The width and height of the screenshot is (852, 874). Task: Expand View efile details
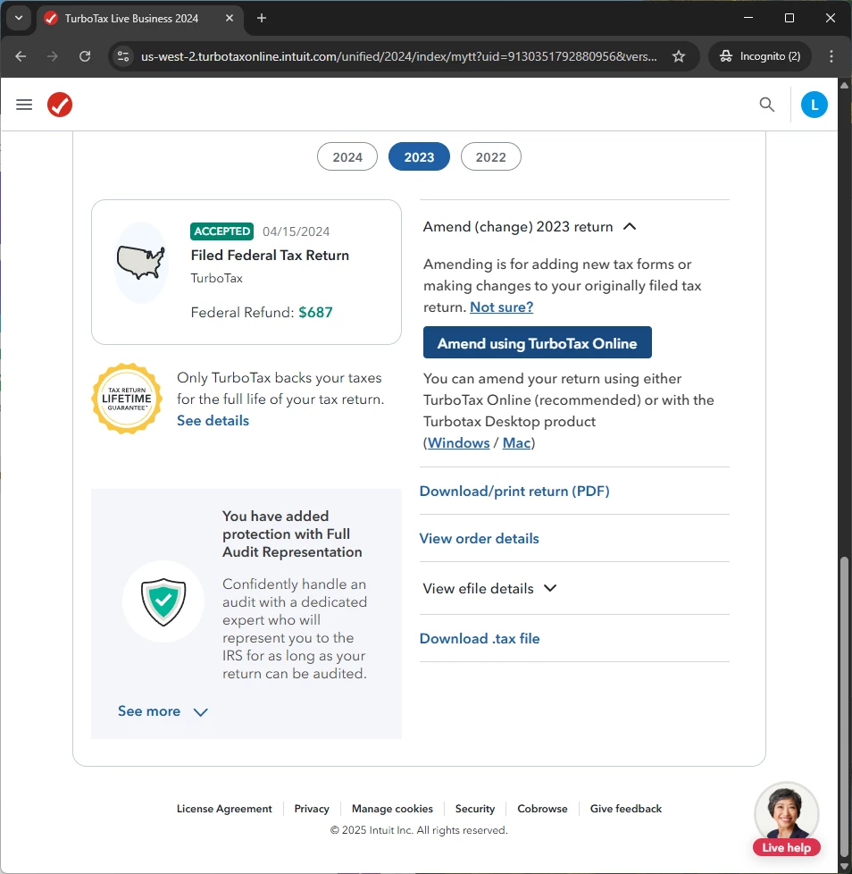point(489,589)
